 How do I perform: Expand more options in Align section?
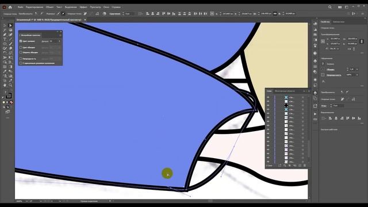pyautogui.click(x=362, y=123)
